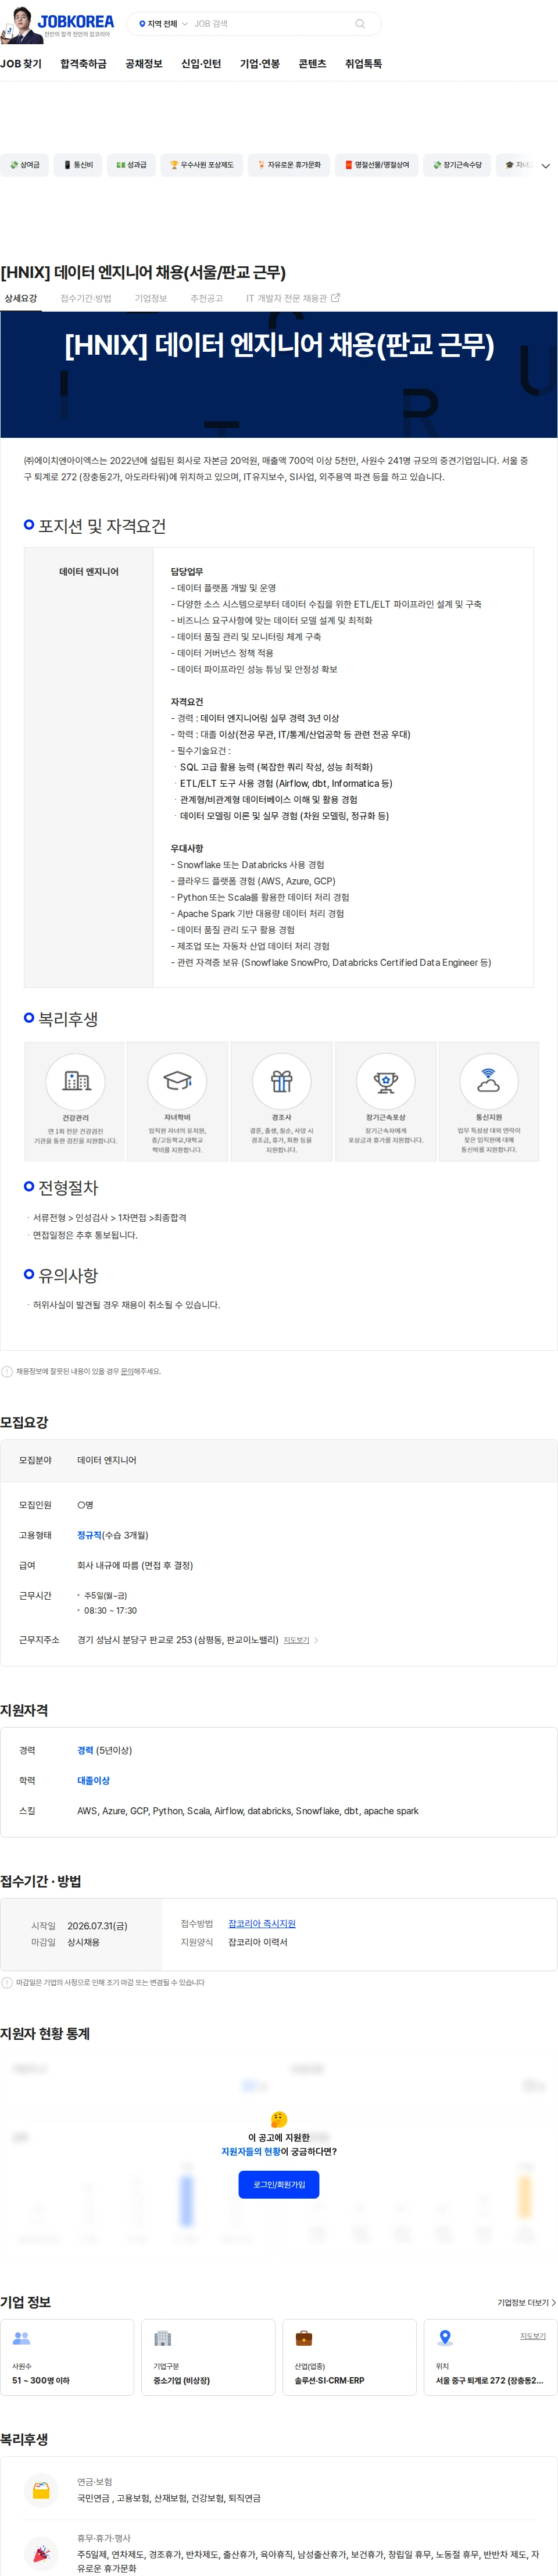Open IT 개발자 전문 채용관 link
Viewport: 558px width, 2576px height.
tap(293, 299)
